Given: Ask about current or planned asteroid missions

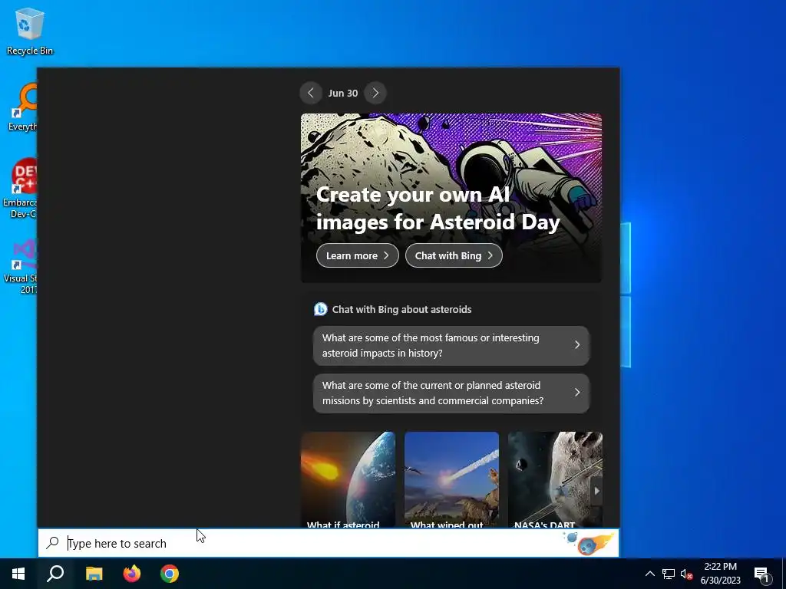Looking at the screenshot, I should click(x=451, y=393).
